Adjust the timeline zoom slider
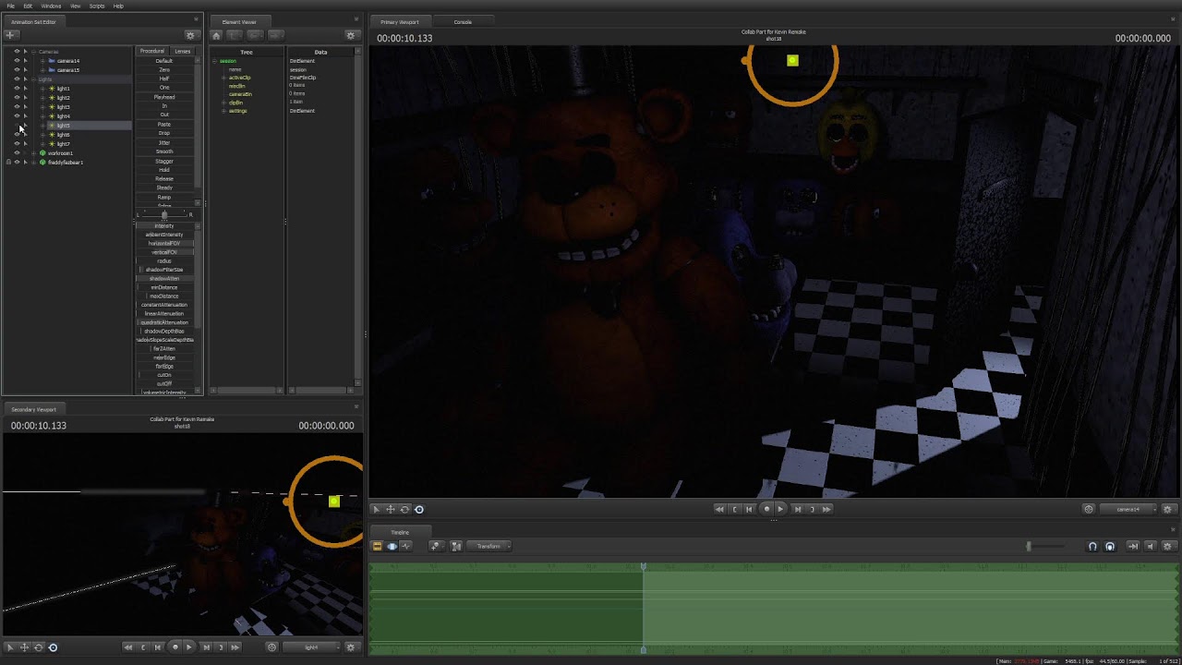The height and width of the screenshot is (665, 1182). [x=1029, y=546]
